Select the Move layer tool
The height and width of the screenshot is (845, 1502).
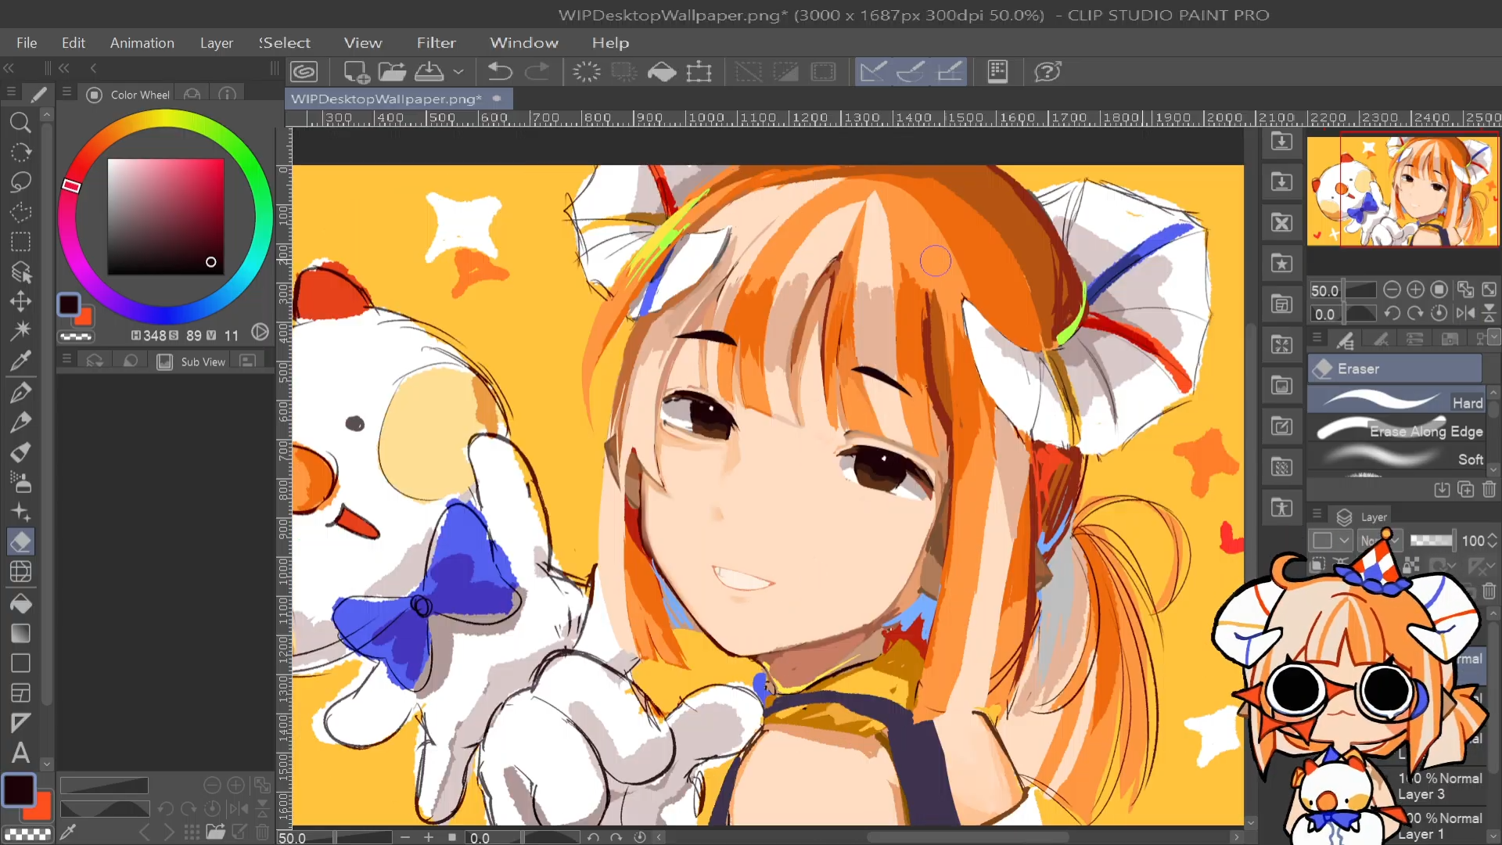20,301
